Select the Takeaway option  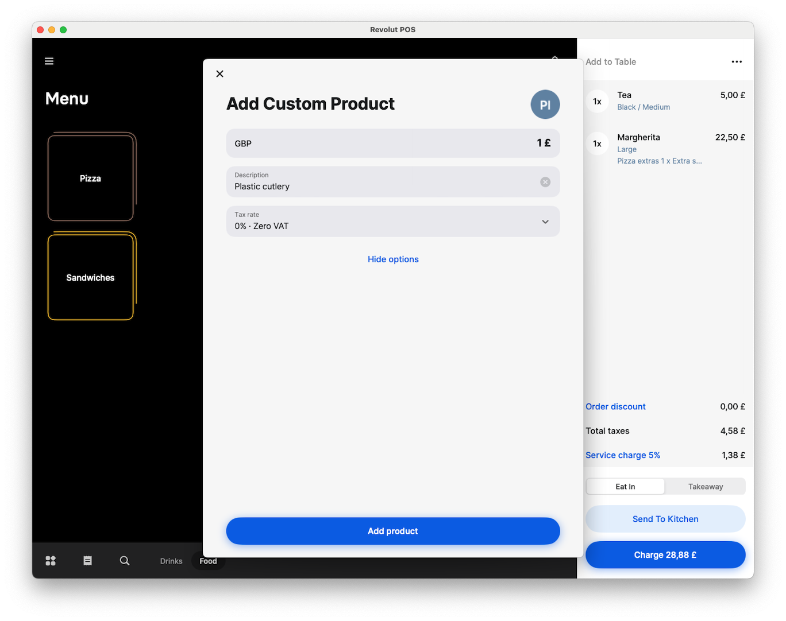706,487
